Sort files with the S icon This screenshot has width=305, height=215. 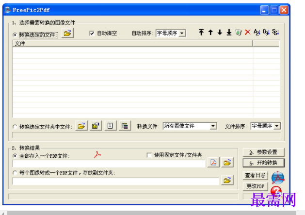click(275, 32)
